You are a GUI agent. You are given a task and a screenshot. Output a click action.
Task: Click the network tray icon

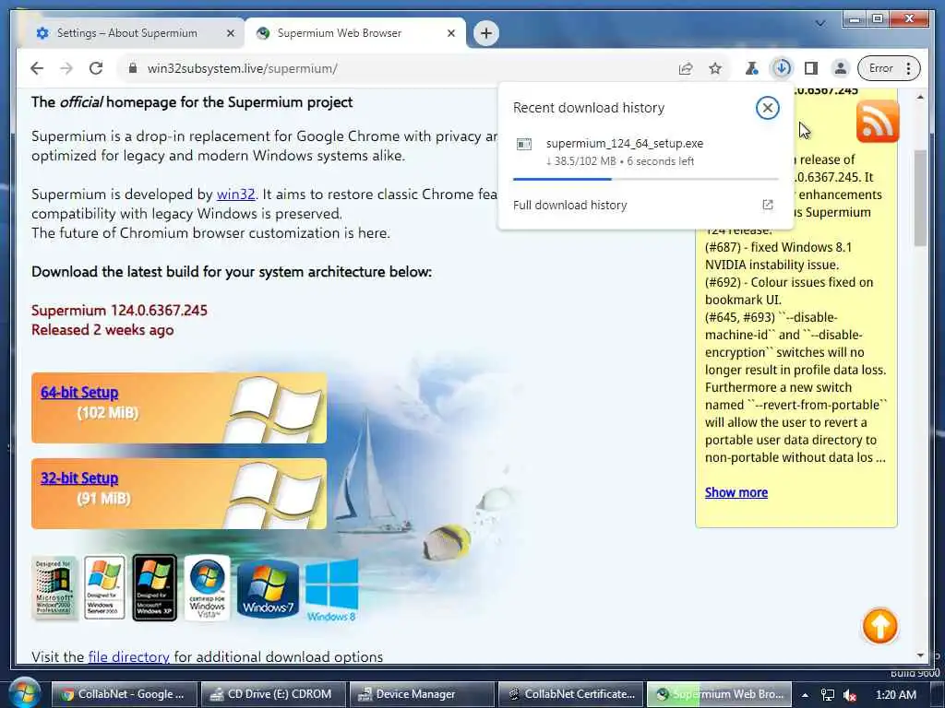pyautogui.click(x=828, y=695)
